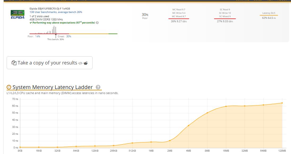
Task: Click the 60 ns y-axis label
Action: pyautogui.click(x=15, y=106)
